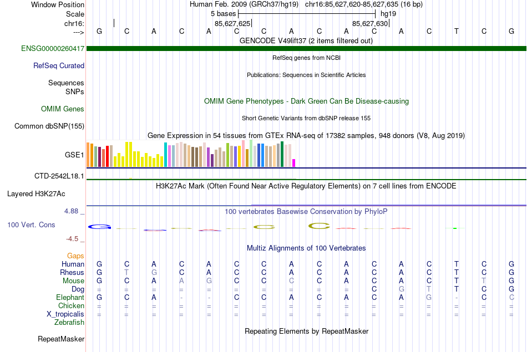Screen dimensions: 527x352
Task: Click the gray G in Dog row
Action: (x=401, y=289)
